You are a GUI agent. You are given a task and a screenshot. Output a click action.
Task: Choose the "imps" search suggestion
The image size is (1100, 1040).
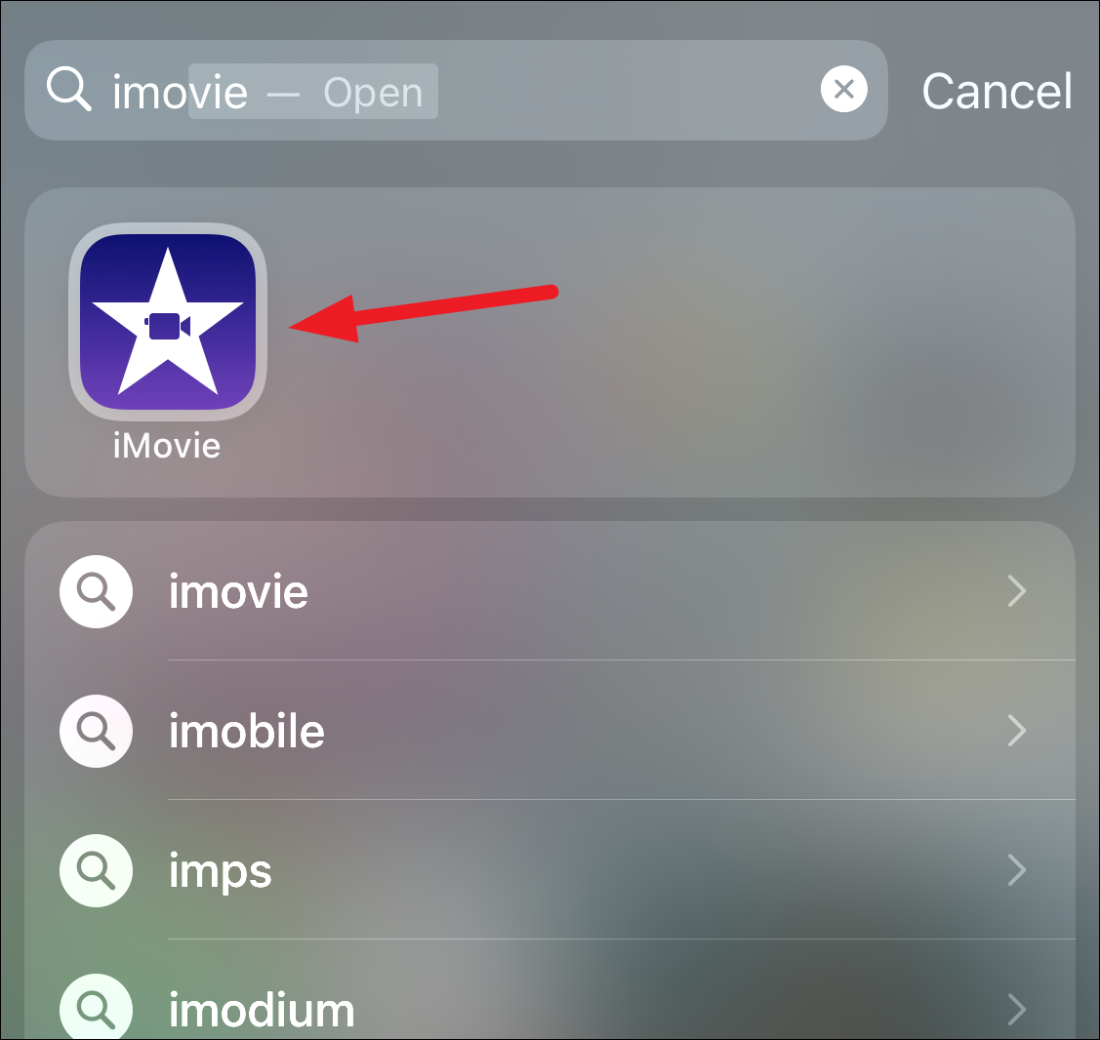(x=550, y=870)
